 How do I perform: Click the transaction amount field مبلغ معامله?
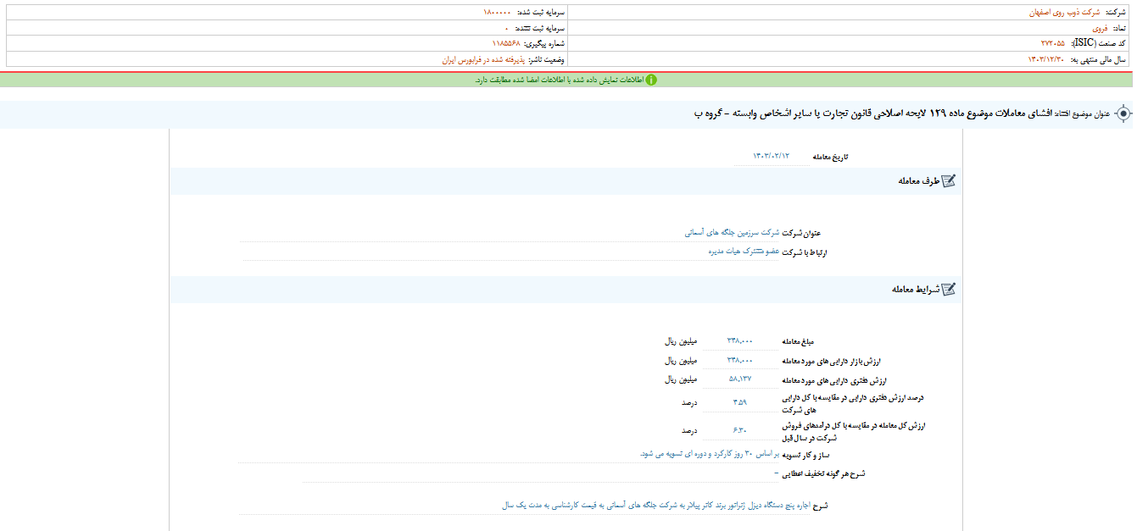pos(739,340)
